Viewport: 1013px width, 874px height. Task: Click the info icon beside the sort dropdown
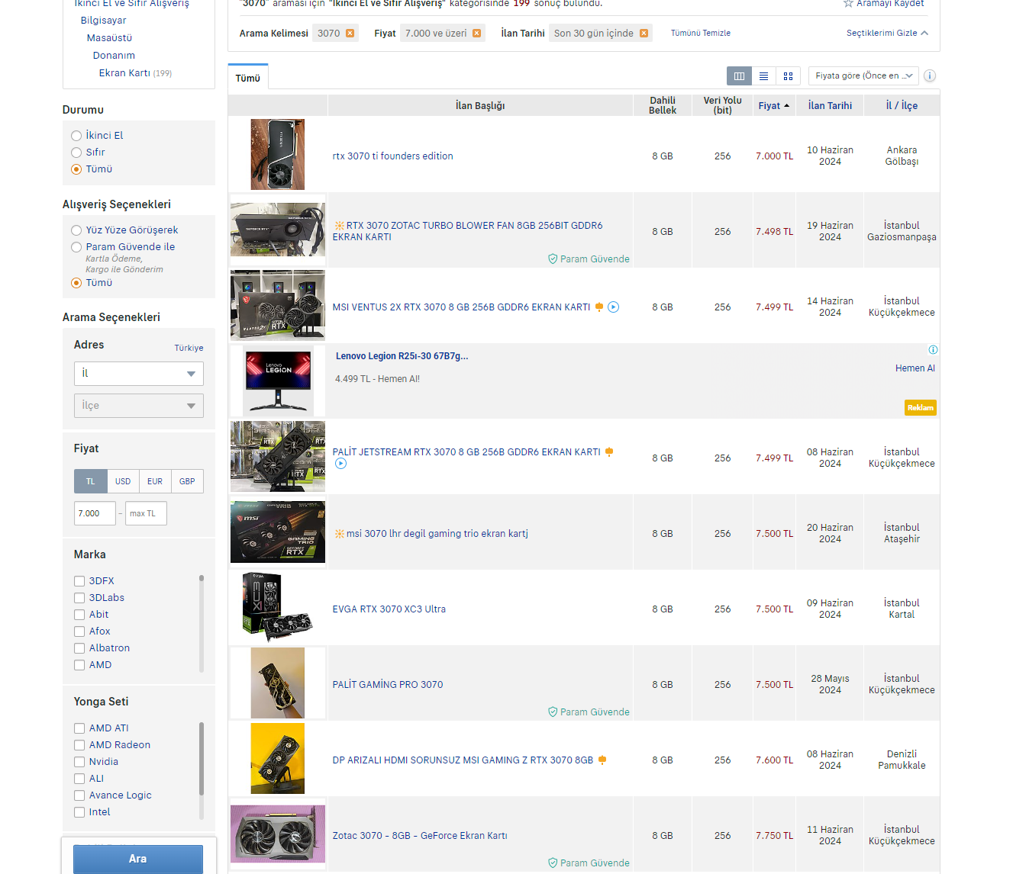(930, 76)
